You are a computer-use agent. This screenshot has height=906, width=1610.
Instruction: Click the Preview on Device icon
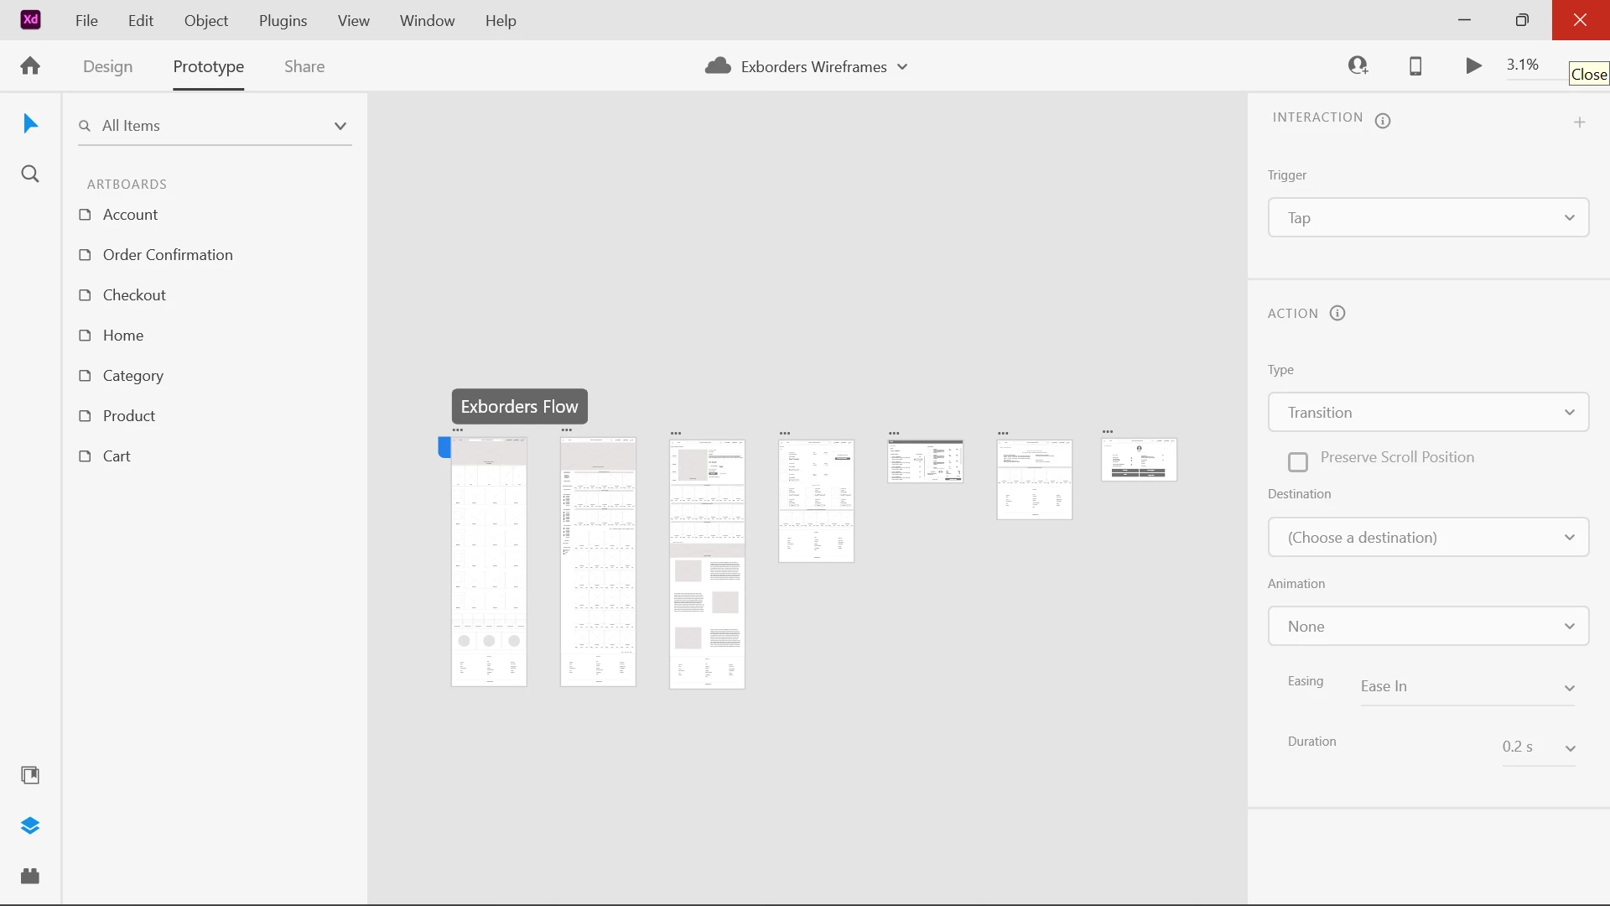[x=1415, y=65]
